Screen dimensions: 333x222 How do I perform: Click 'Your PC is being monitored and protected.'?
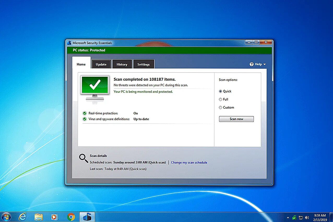point(143,92)
